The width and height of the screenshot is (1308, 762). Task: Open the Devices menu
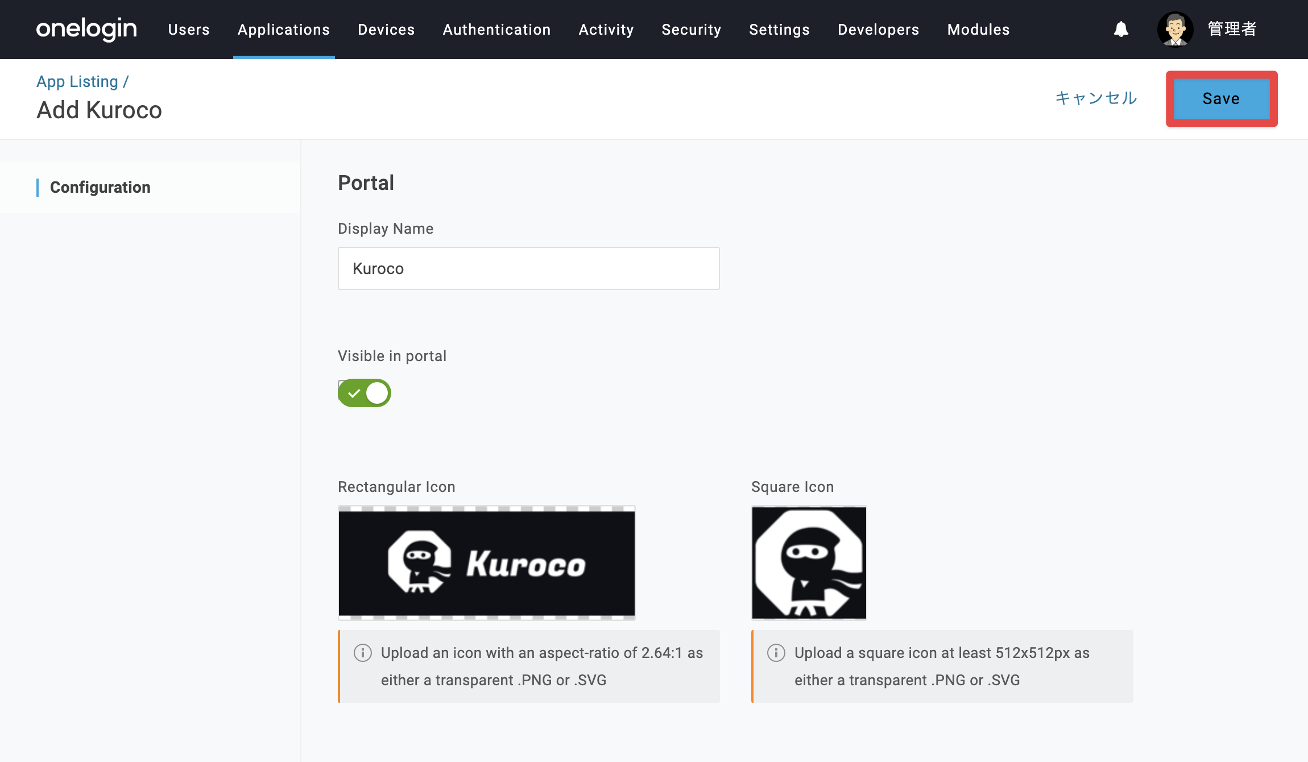pos(386,30)
